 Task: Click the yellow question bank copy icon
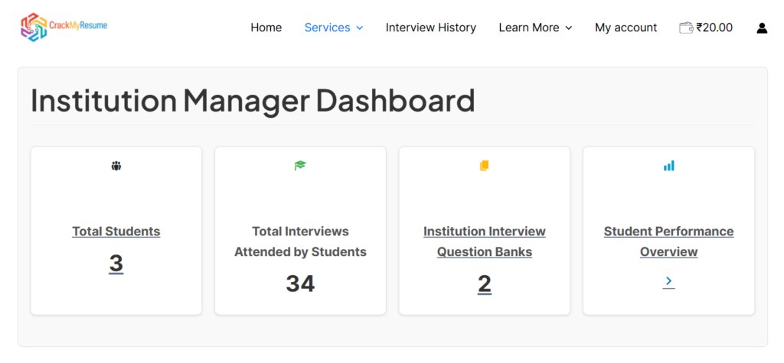pos(484,166)
